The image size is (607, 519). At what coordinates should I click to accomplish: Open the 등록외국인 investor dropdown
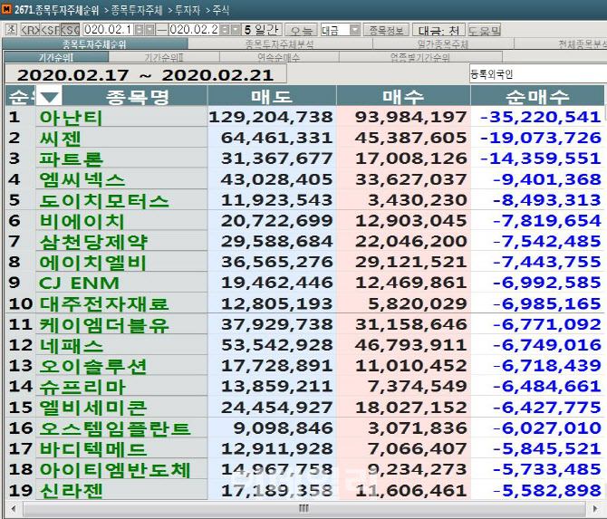click(538, 74)
